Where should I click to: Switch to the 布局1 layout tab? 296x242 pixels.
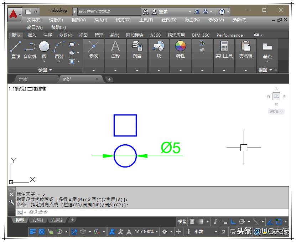[x=38, y=220]
